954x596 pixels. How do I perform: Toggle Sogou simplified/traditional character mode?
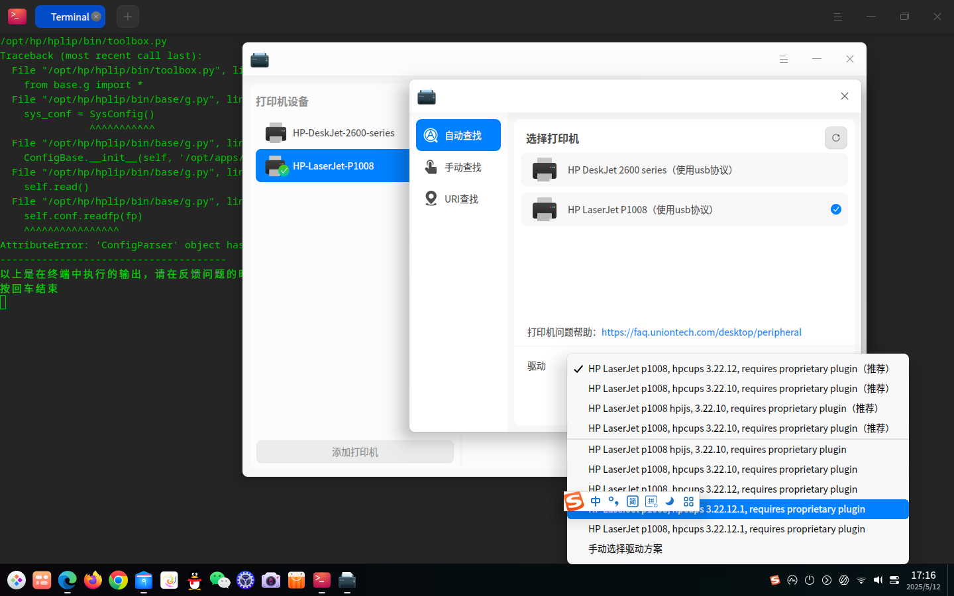click(x=633, y=501)
